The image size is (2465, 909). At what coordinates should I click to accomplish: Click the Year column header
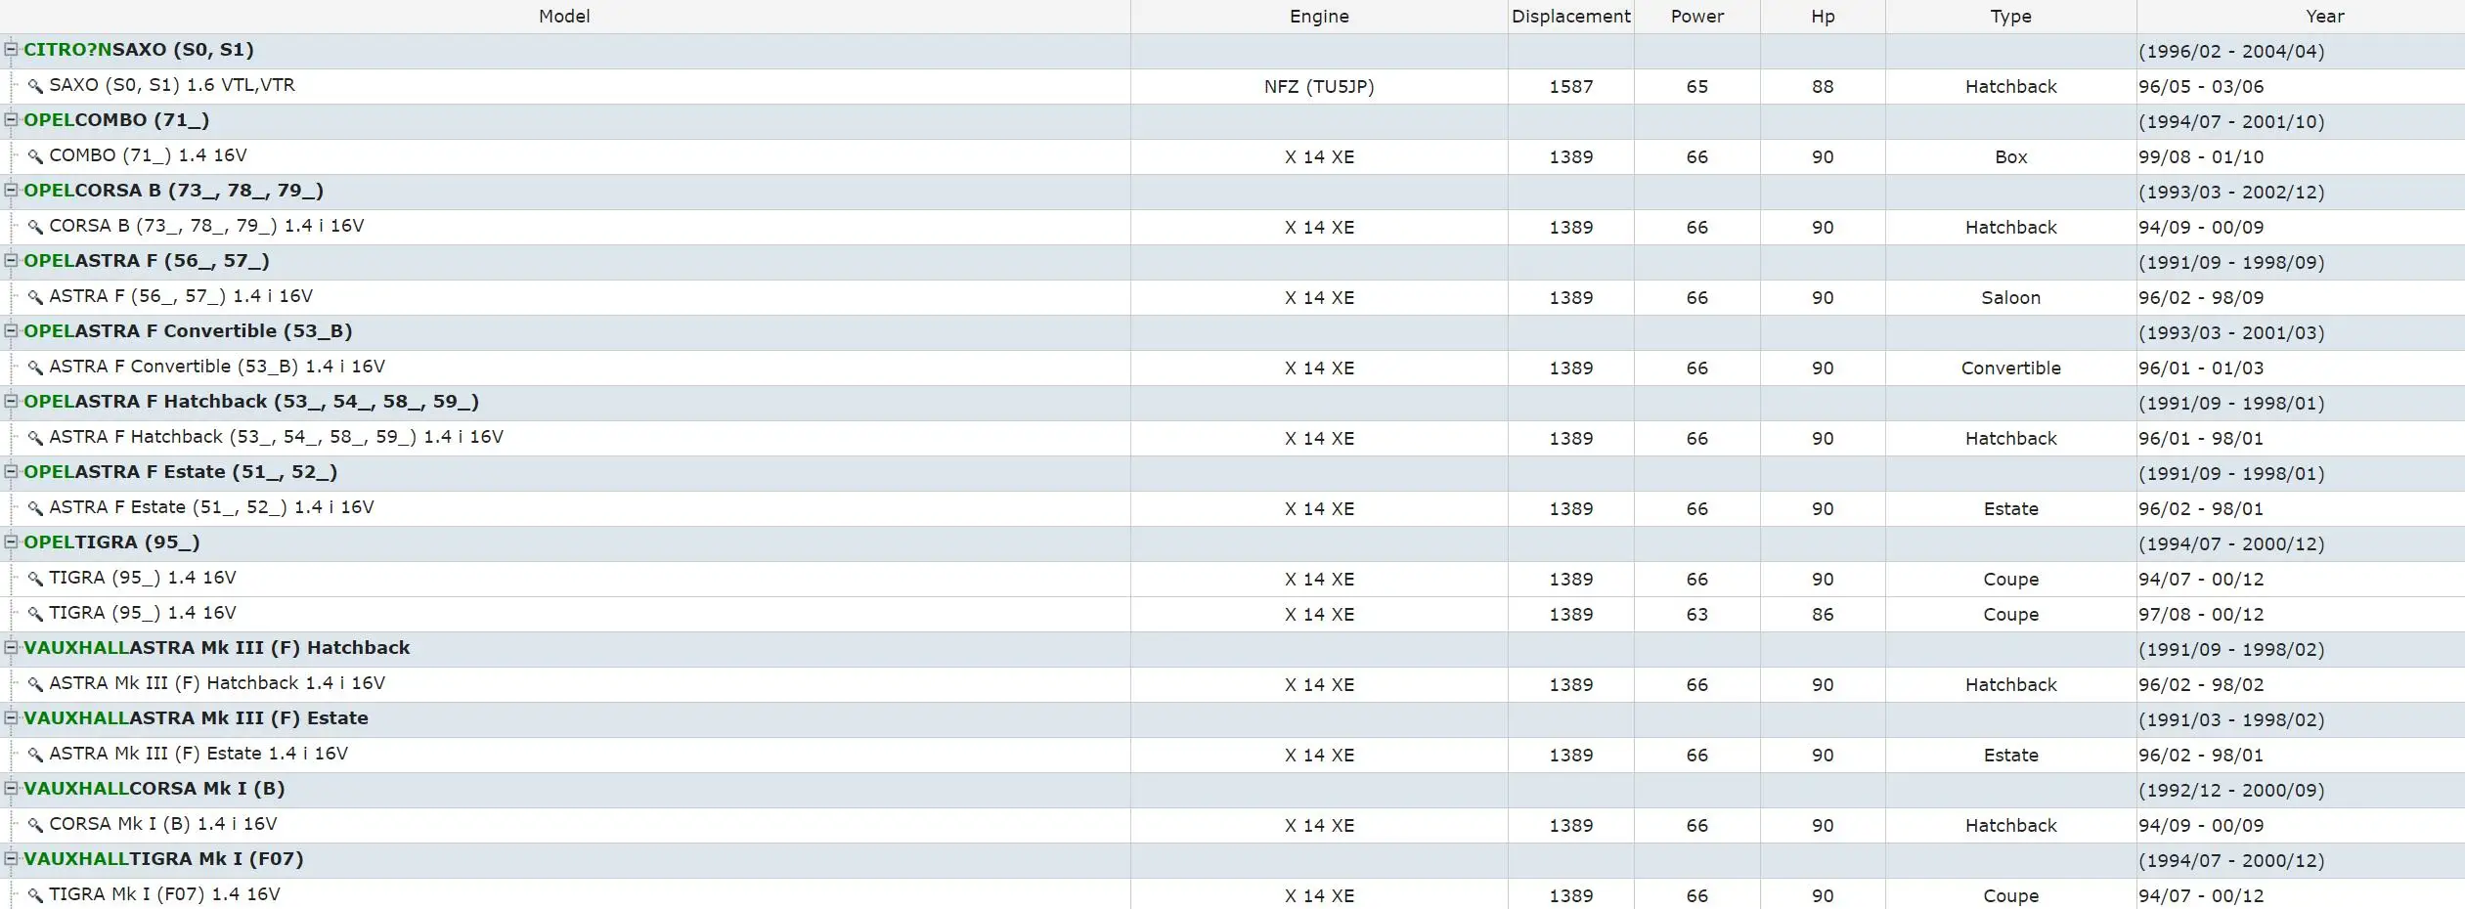pyautogui.click(x=2324, y=17)
